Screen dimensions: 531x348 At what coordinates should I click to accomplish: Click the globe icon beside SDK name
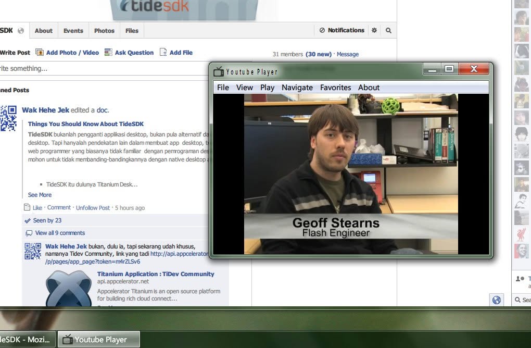click(21, 31)
